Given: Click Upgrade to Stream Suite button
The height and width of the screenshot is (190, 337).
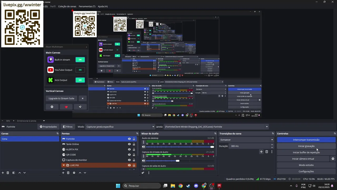Looking at the screenshot, I should pyautogui.click(x=61, y=98).
